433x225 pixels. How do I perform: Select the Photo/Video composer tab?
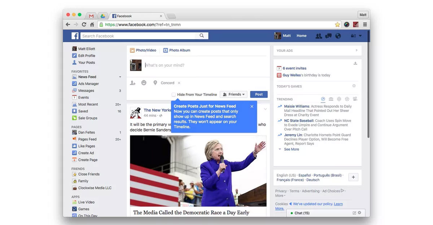[x=143, y=50]
